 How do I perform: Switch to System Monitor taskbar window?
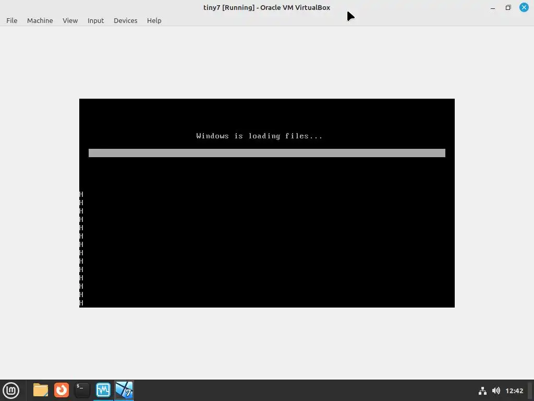coord(103,390)
